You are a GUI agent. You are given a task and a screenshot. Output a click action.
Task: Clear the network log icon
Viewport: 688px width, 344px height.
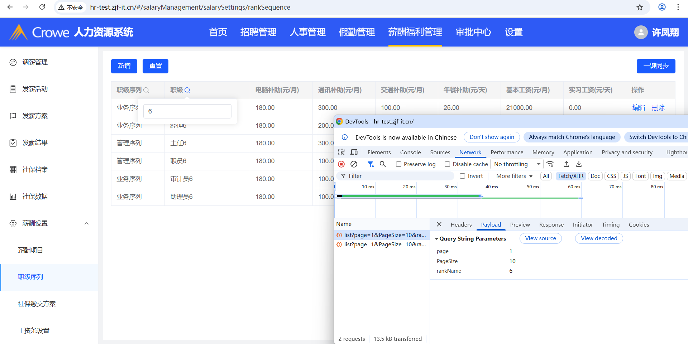(354, 164)
